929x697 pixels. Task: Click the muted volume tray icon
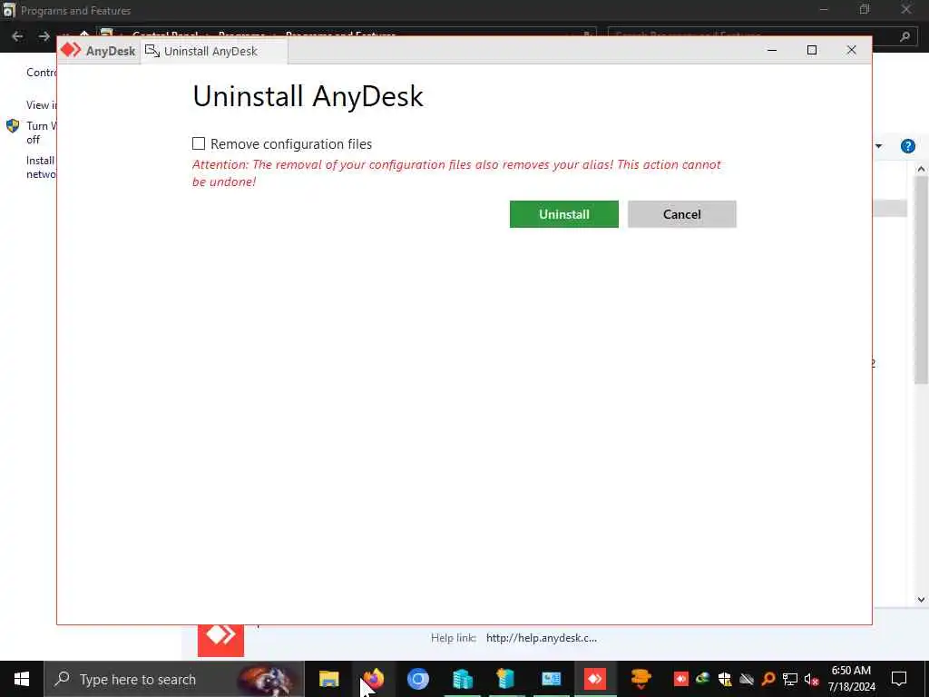[x=811, y=679]
